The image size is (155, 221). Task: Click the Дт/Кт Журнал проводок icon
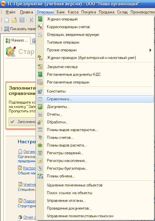tap(40, 58)
